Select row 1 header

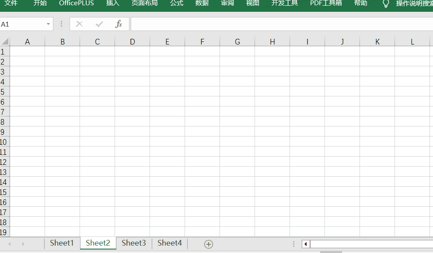click(5, 51)
